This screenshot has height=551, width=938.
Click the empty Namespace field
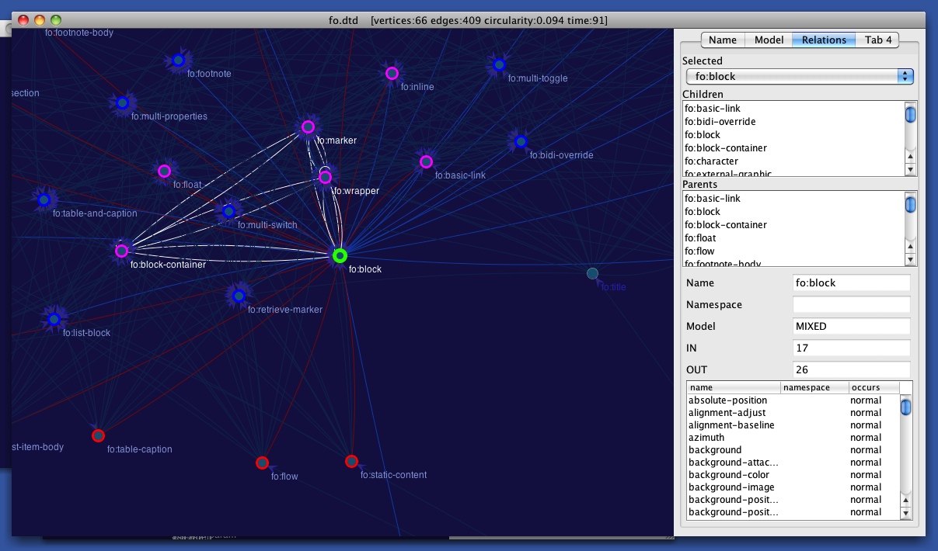(851, 304)
